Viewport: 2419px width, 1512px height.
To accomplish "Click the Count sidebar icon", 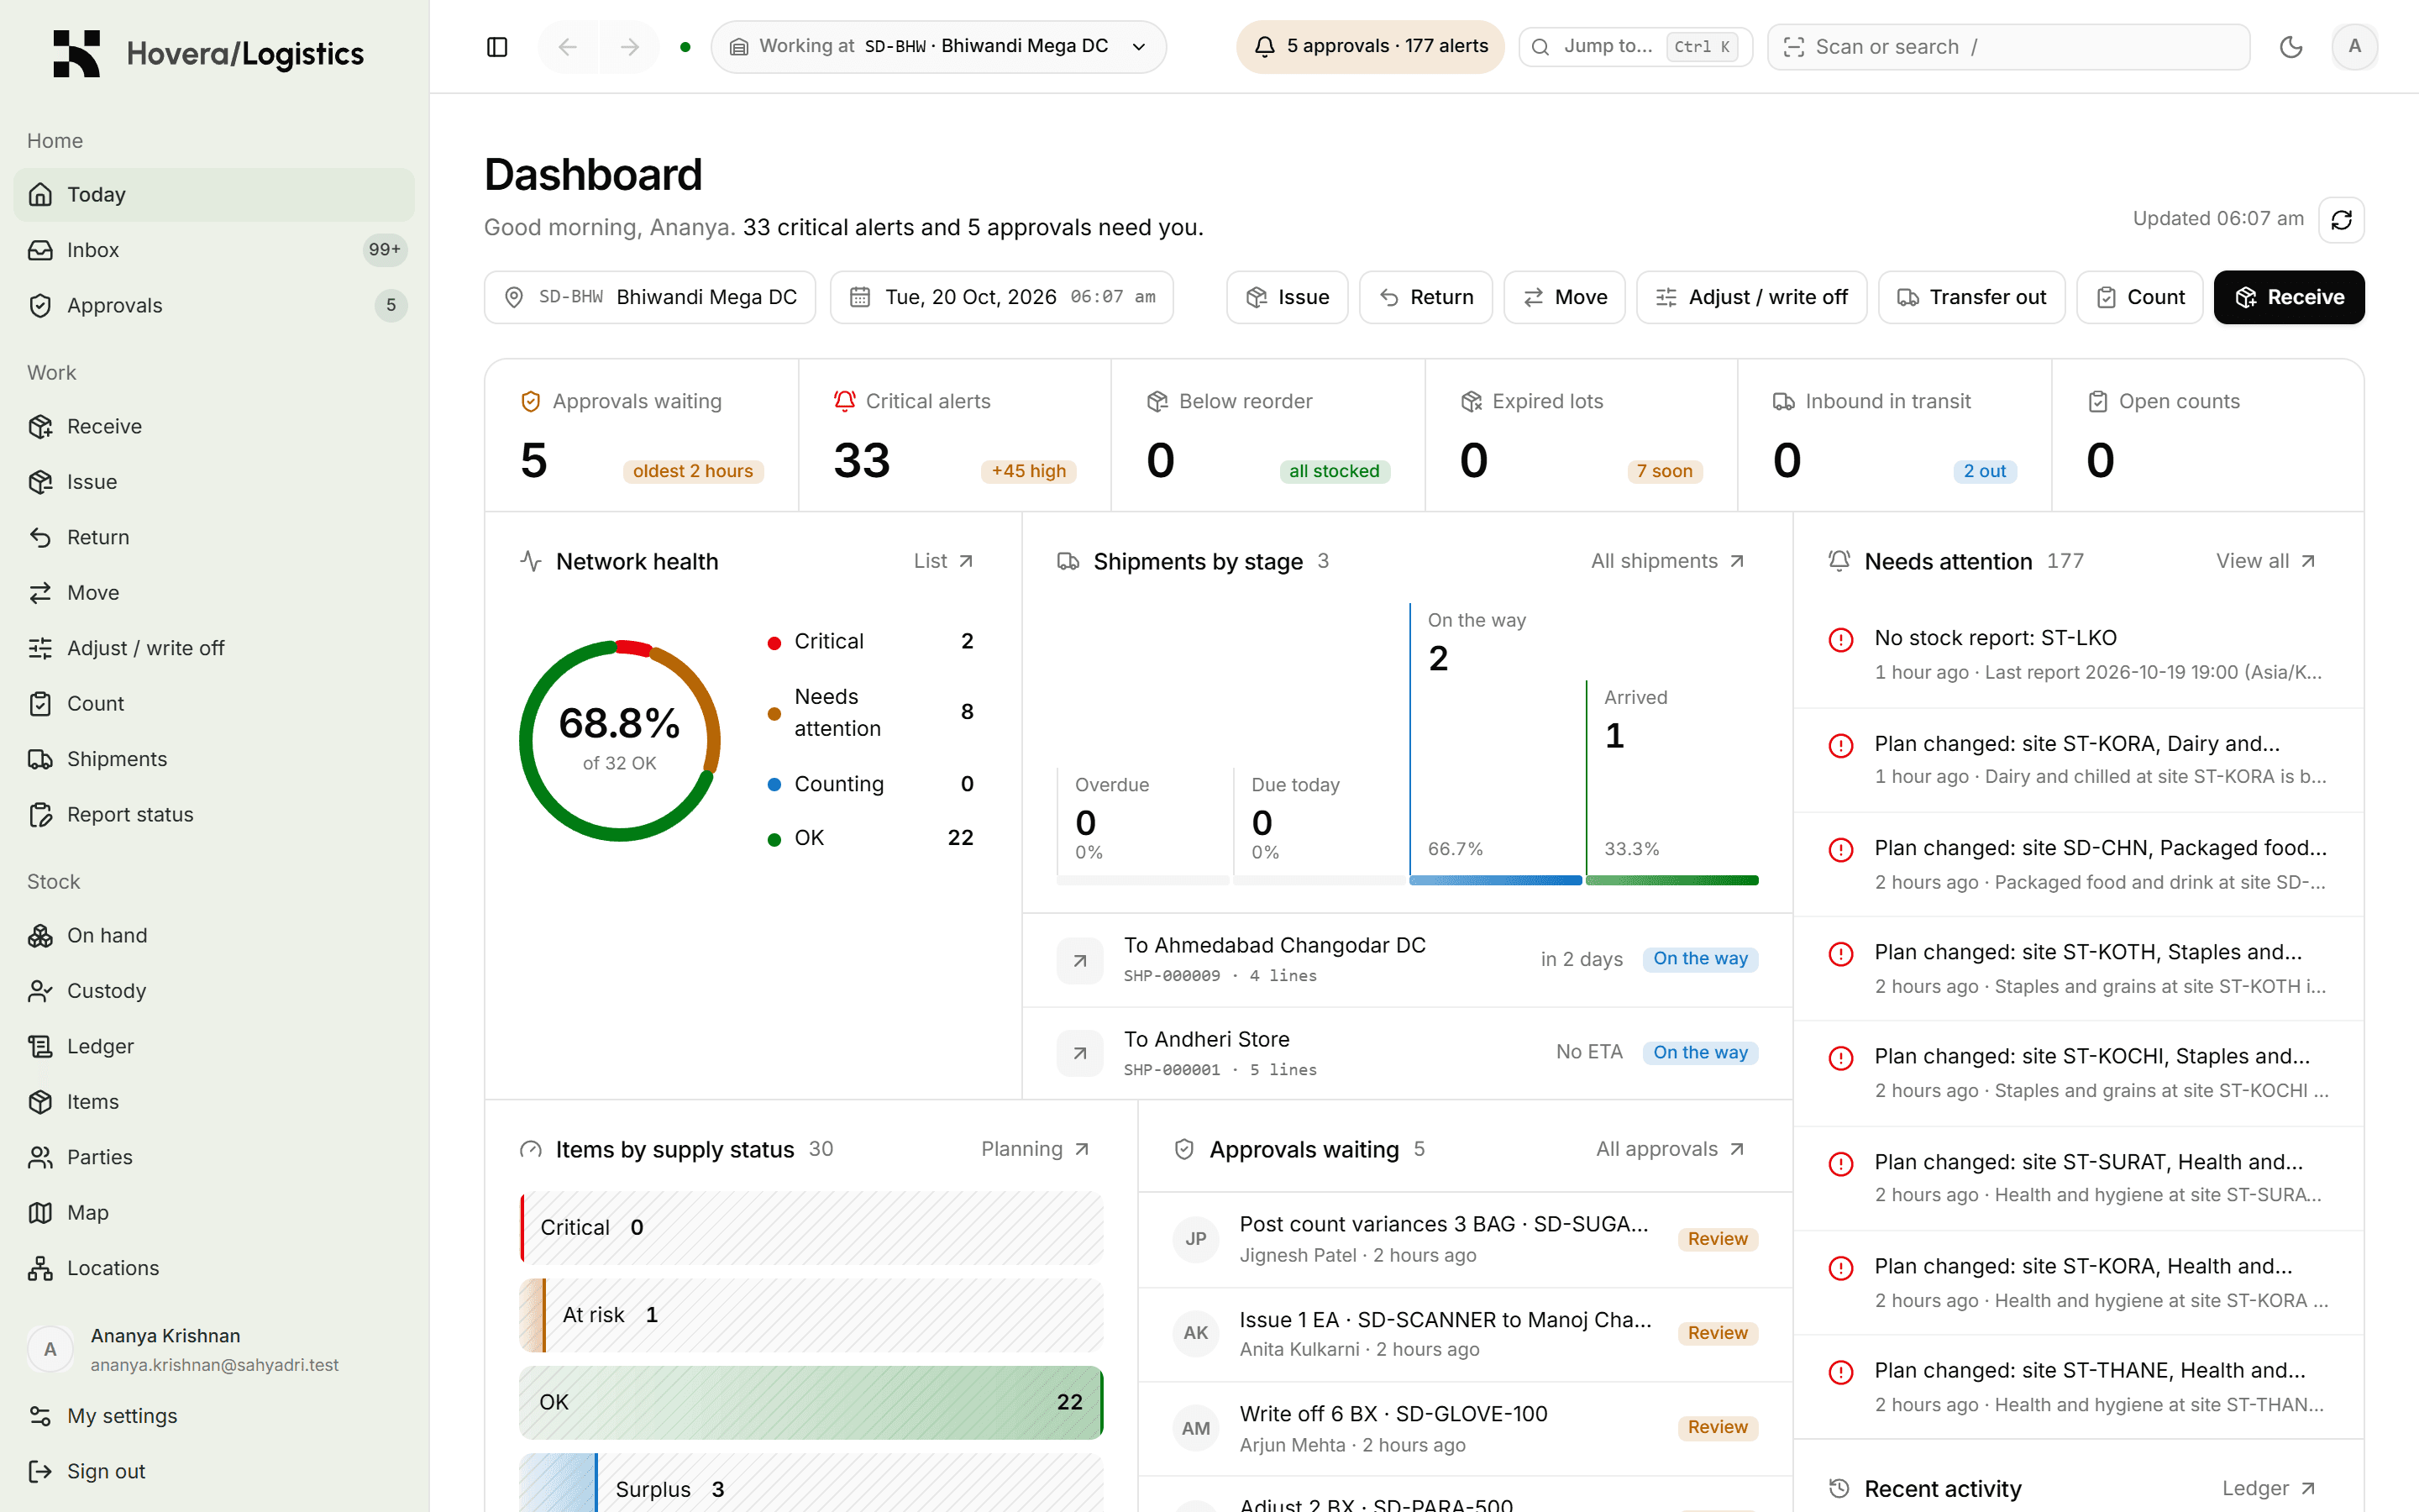I will point(40,704).
